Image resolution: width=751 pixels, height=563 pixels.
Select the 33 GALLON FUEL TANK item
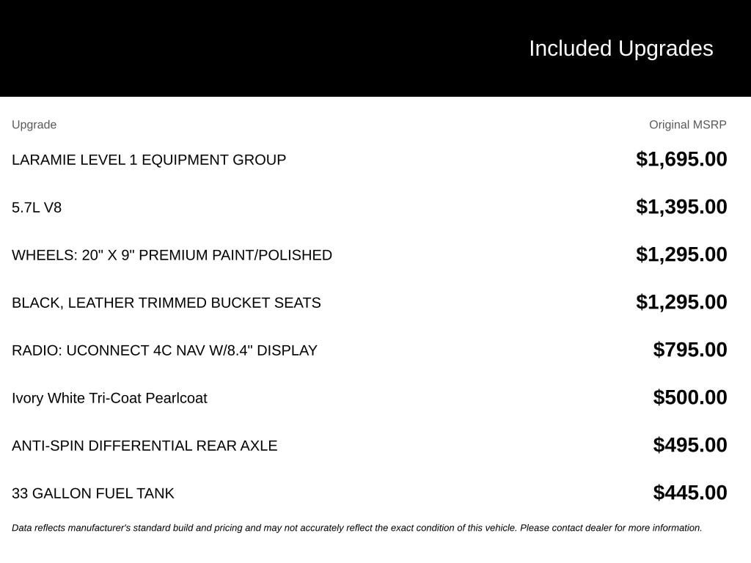pos(93,493)
